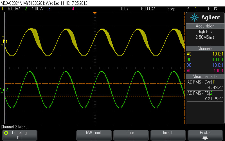Click the green DC 10.0:1 channel row
Screen dimensions: 225x141
205,60
